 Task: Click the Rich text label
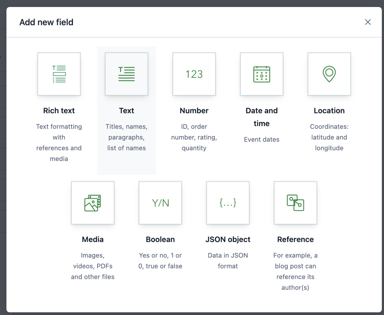click(59, 111)
